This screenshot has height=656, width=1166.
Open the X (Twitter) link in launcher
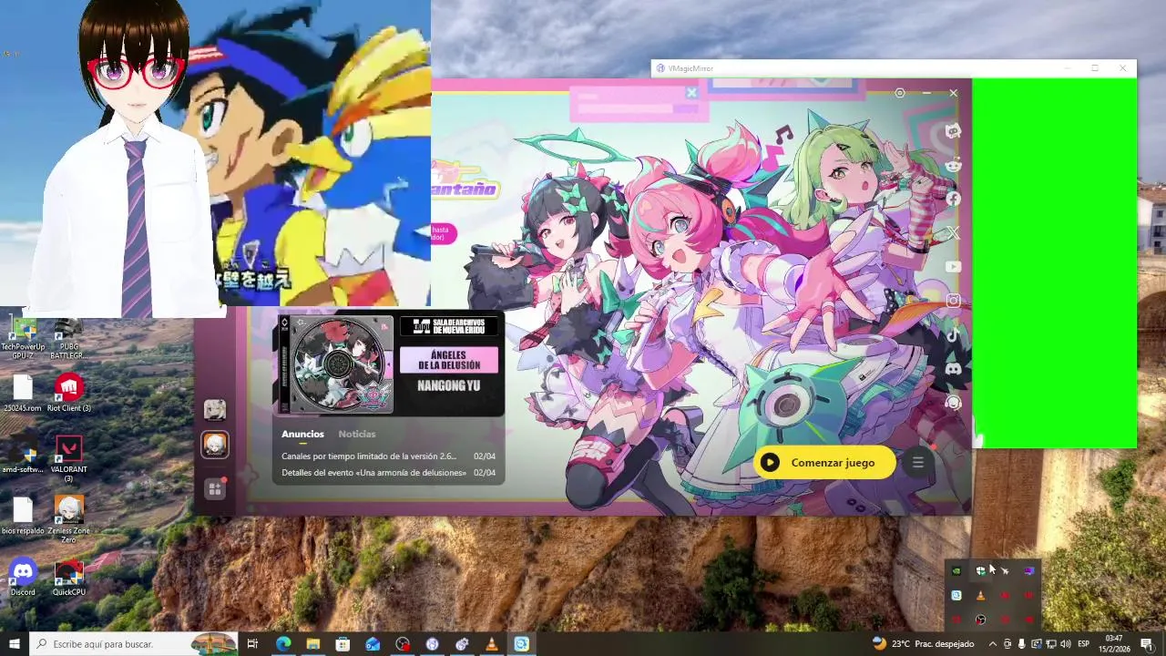tap(953, 233)
